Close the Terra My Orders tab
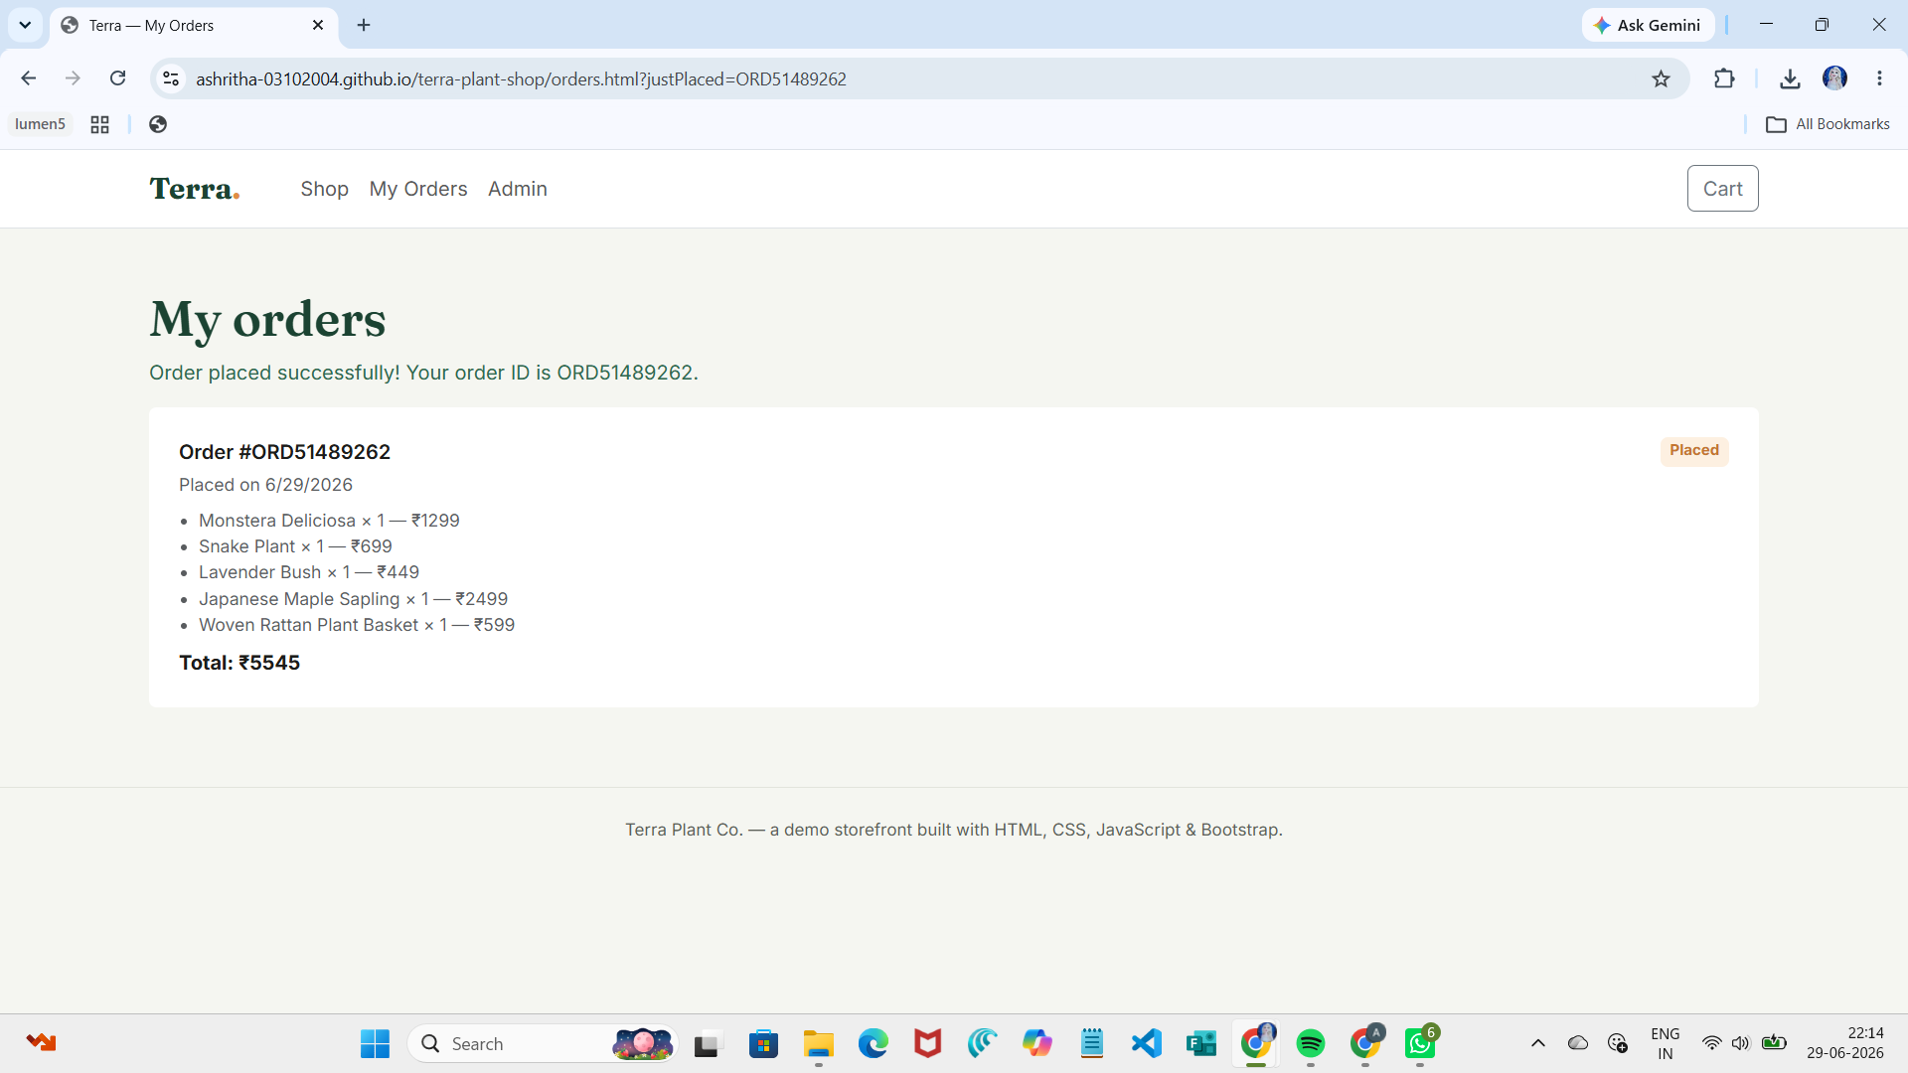 (318, 25)
